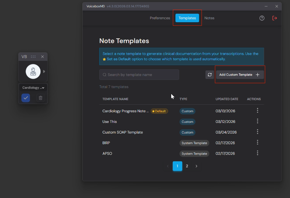The height and width of the screenshot is (198, 290).
Task: Refresh the template list
Action: point(210,75)
